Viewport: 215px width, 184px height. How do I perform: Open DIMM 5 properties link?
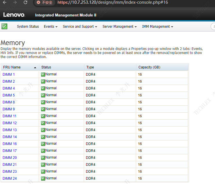click(9, 95)
